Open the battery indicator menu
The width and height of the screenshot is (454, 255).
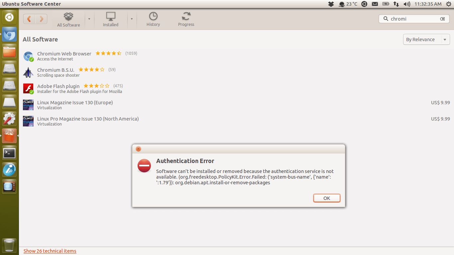pos(386,4)
